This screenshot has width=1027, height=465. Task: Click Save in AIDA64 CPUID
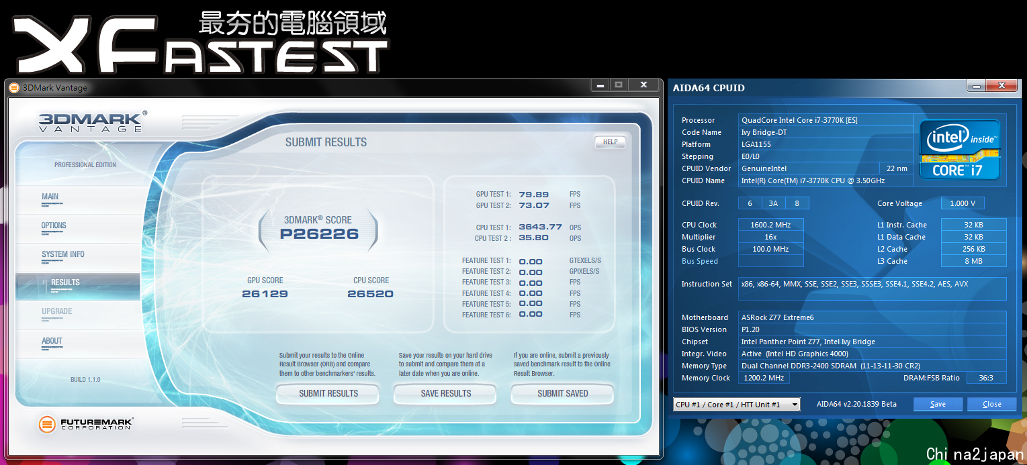[938, 404]
